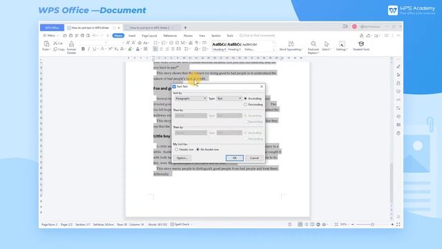Screen dimensions: 442x249
Task: Apply Superscript formatting
Action: 110,49
